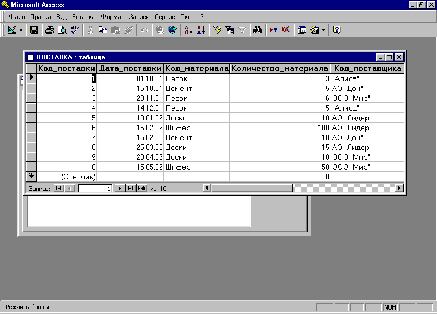437x314 pixels.
Task: Switch to Design view icon
Action: (12, 30)
